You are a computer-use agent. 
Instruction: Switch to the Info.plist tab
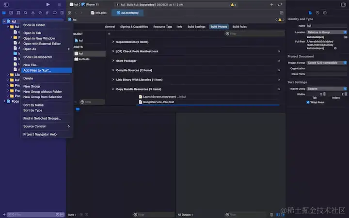(x=99, y=13)
